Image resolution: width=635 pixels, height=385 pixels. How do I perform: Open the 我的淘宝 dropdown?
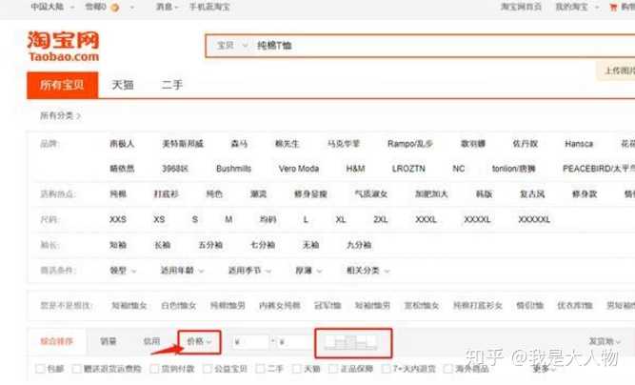(x=577, y=7)
